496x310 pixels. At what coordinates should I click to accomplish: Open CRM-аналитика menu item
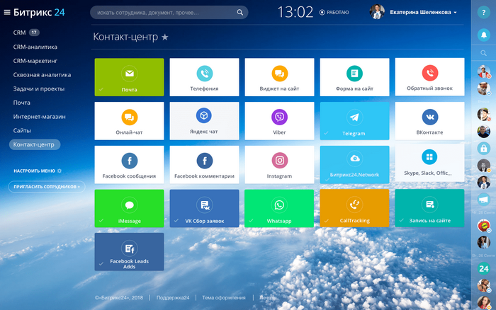[35, 47]
